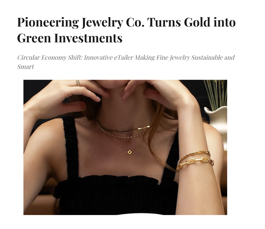
Task: Click the gold ring on the finger
Action: pos(78,83)
